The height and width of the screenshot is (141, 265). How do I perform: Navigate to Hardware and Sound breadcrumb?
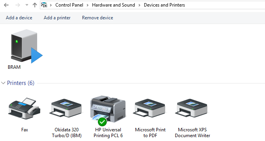[x=113, y=5]
